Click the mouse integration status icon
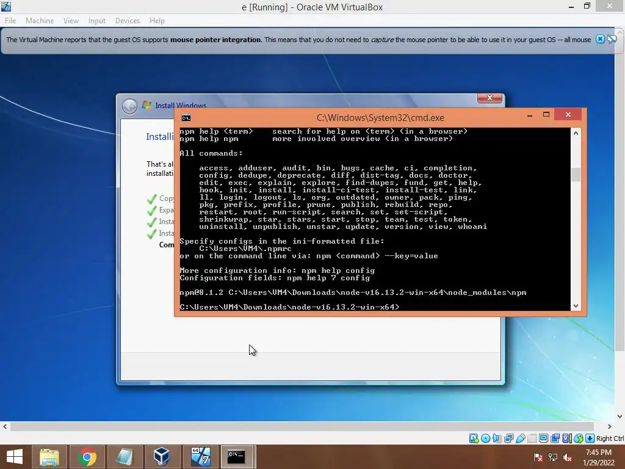 pos(579,438)
